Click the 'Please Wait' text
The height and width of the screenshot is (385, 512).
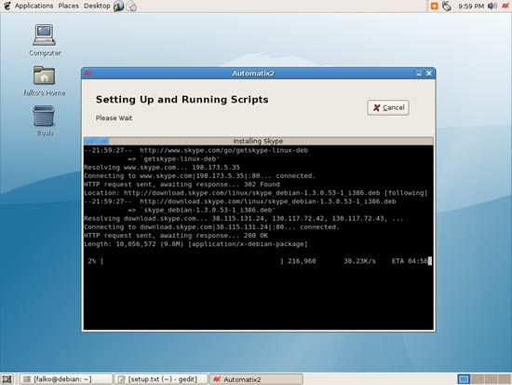[114, 118]
